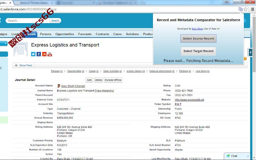Image resolution: width=256 pixels, height=160 pixels.
Task: Close the first browser tab
Action: 10,3
